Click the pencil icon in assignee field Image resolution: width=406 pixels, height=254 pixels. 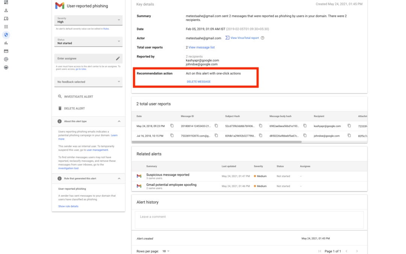pos(118,59)
